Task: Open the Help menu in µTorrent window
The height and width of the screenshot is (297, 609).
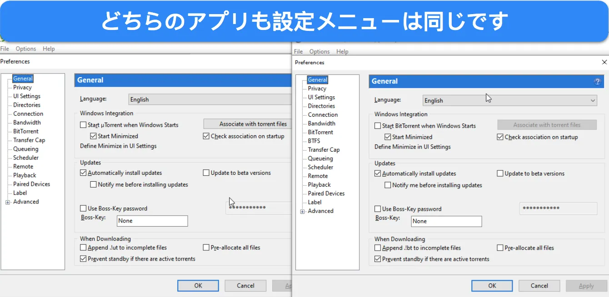Action: pyautogui.click(x=49, y=49)
